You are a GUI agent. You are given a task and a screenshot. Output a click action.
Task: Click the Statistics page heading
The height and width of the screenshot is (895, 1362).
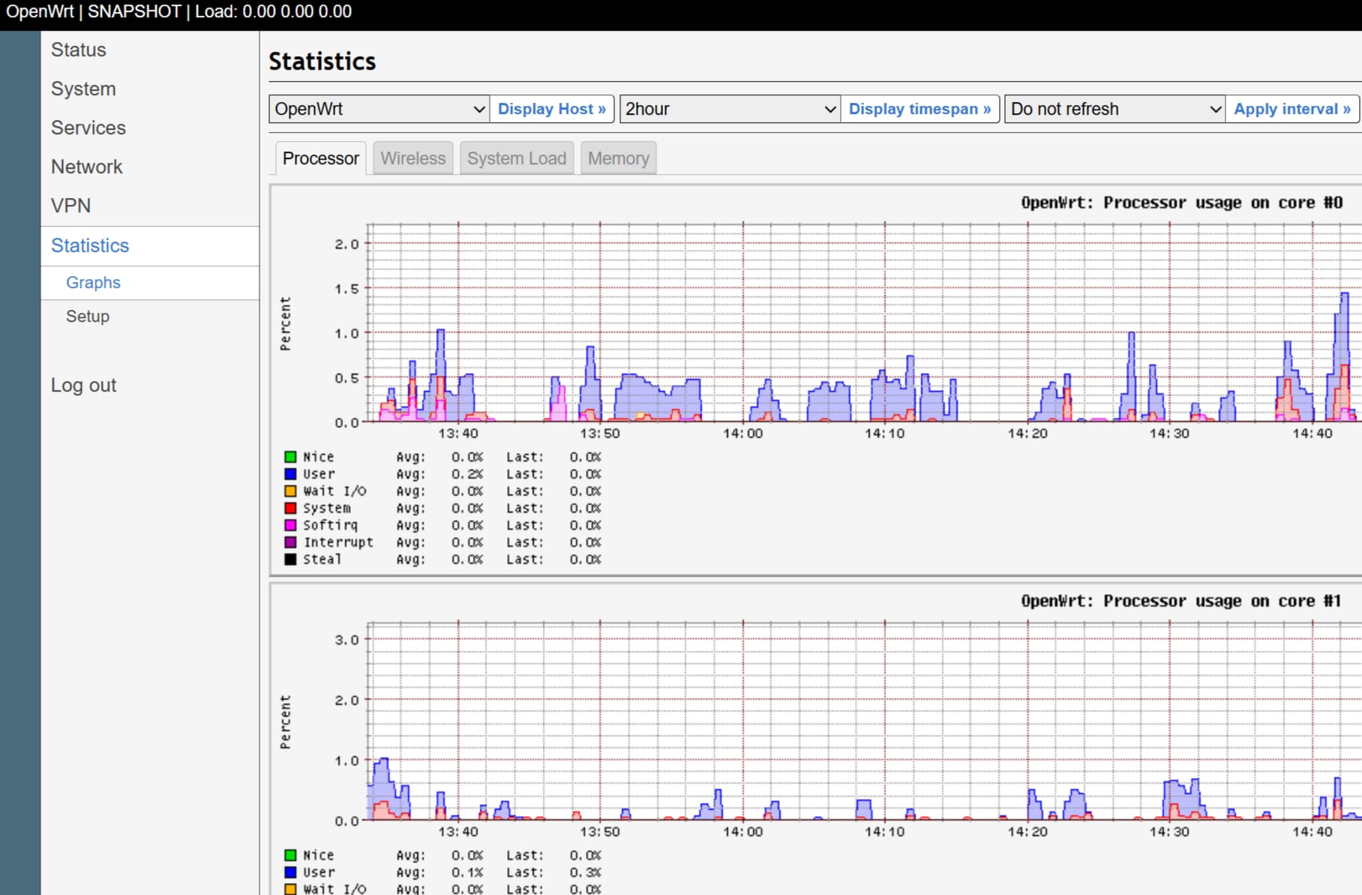[x=322, y=62]
